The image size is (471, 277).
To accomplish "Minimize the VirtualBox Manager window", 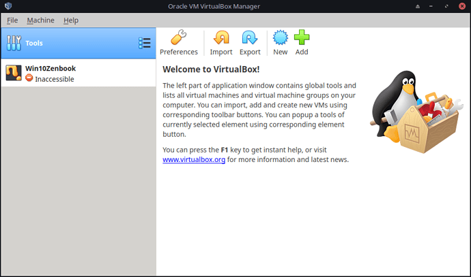I will tap(431, 6).
